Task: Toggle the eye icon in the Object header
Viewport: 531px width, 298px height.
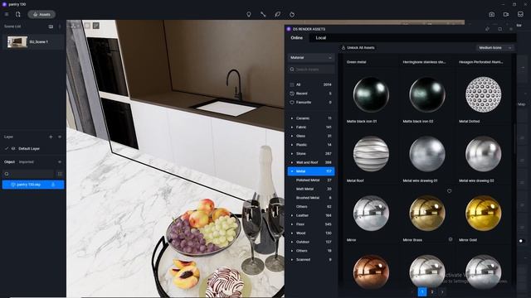Action: pyautogui.click(x=60, y=162)
